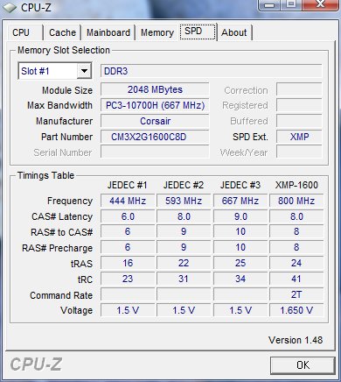Click the OK button

pos(303,365)
